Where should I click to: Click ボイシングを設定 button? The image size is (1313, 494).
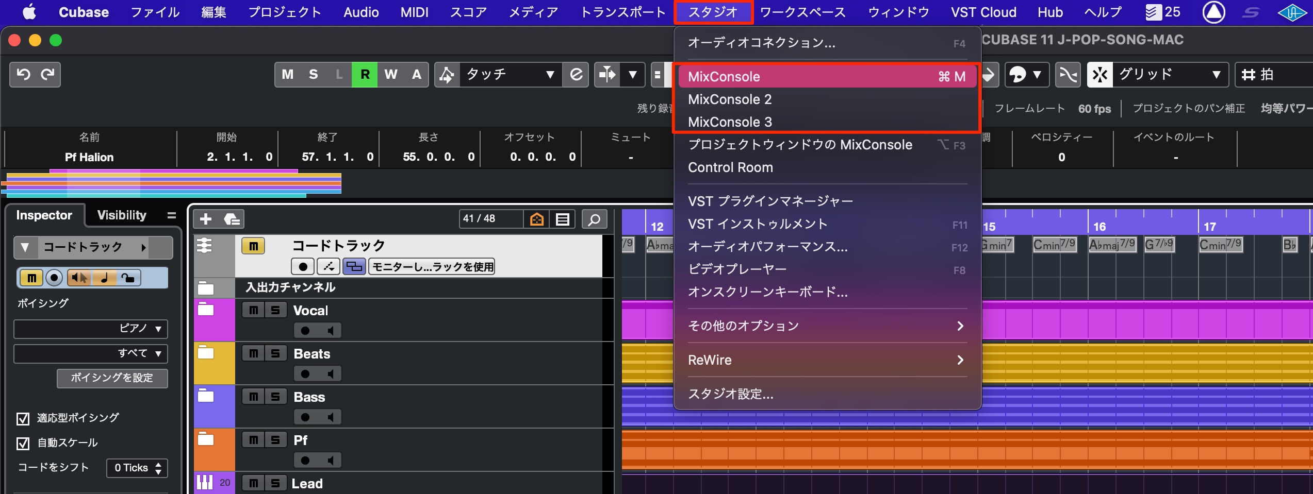[112, 378]
